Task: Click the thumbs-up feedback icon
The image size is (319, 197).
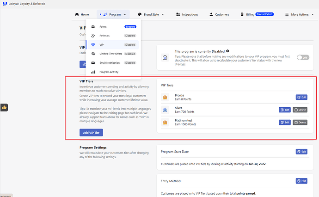Action: (4, 107)
